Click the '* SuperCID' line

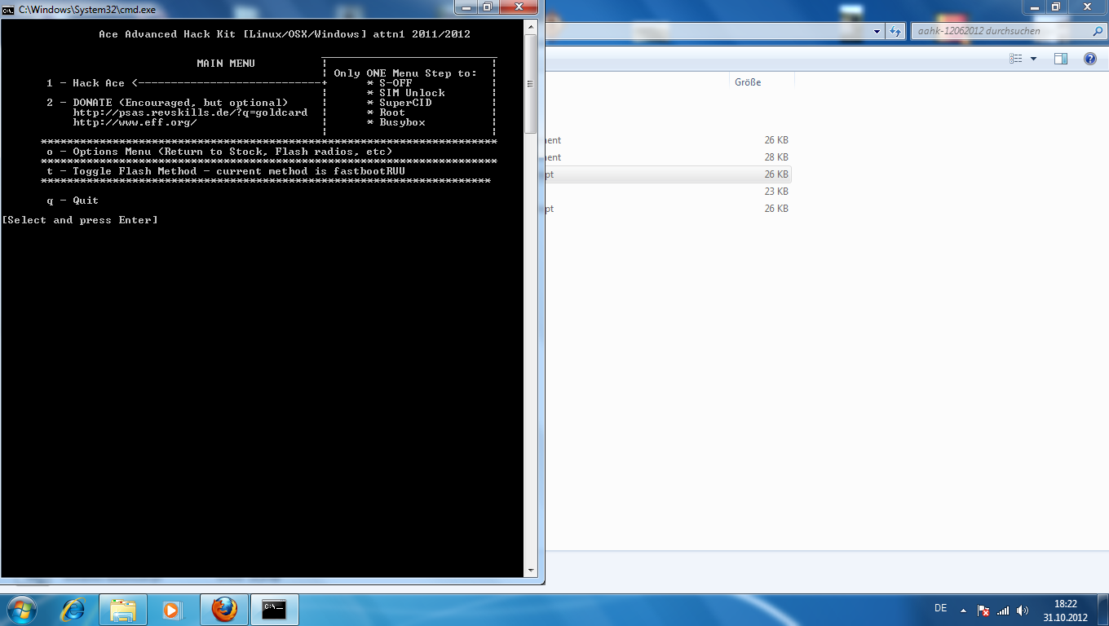399,103
